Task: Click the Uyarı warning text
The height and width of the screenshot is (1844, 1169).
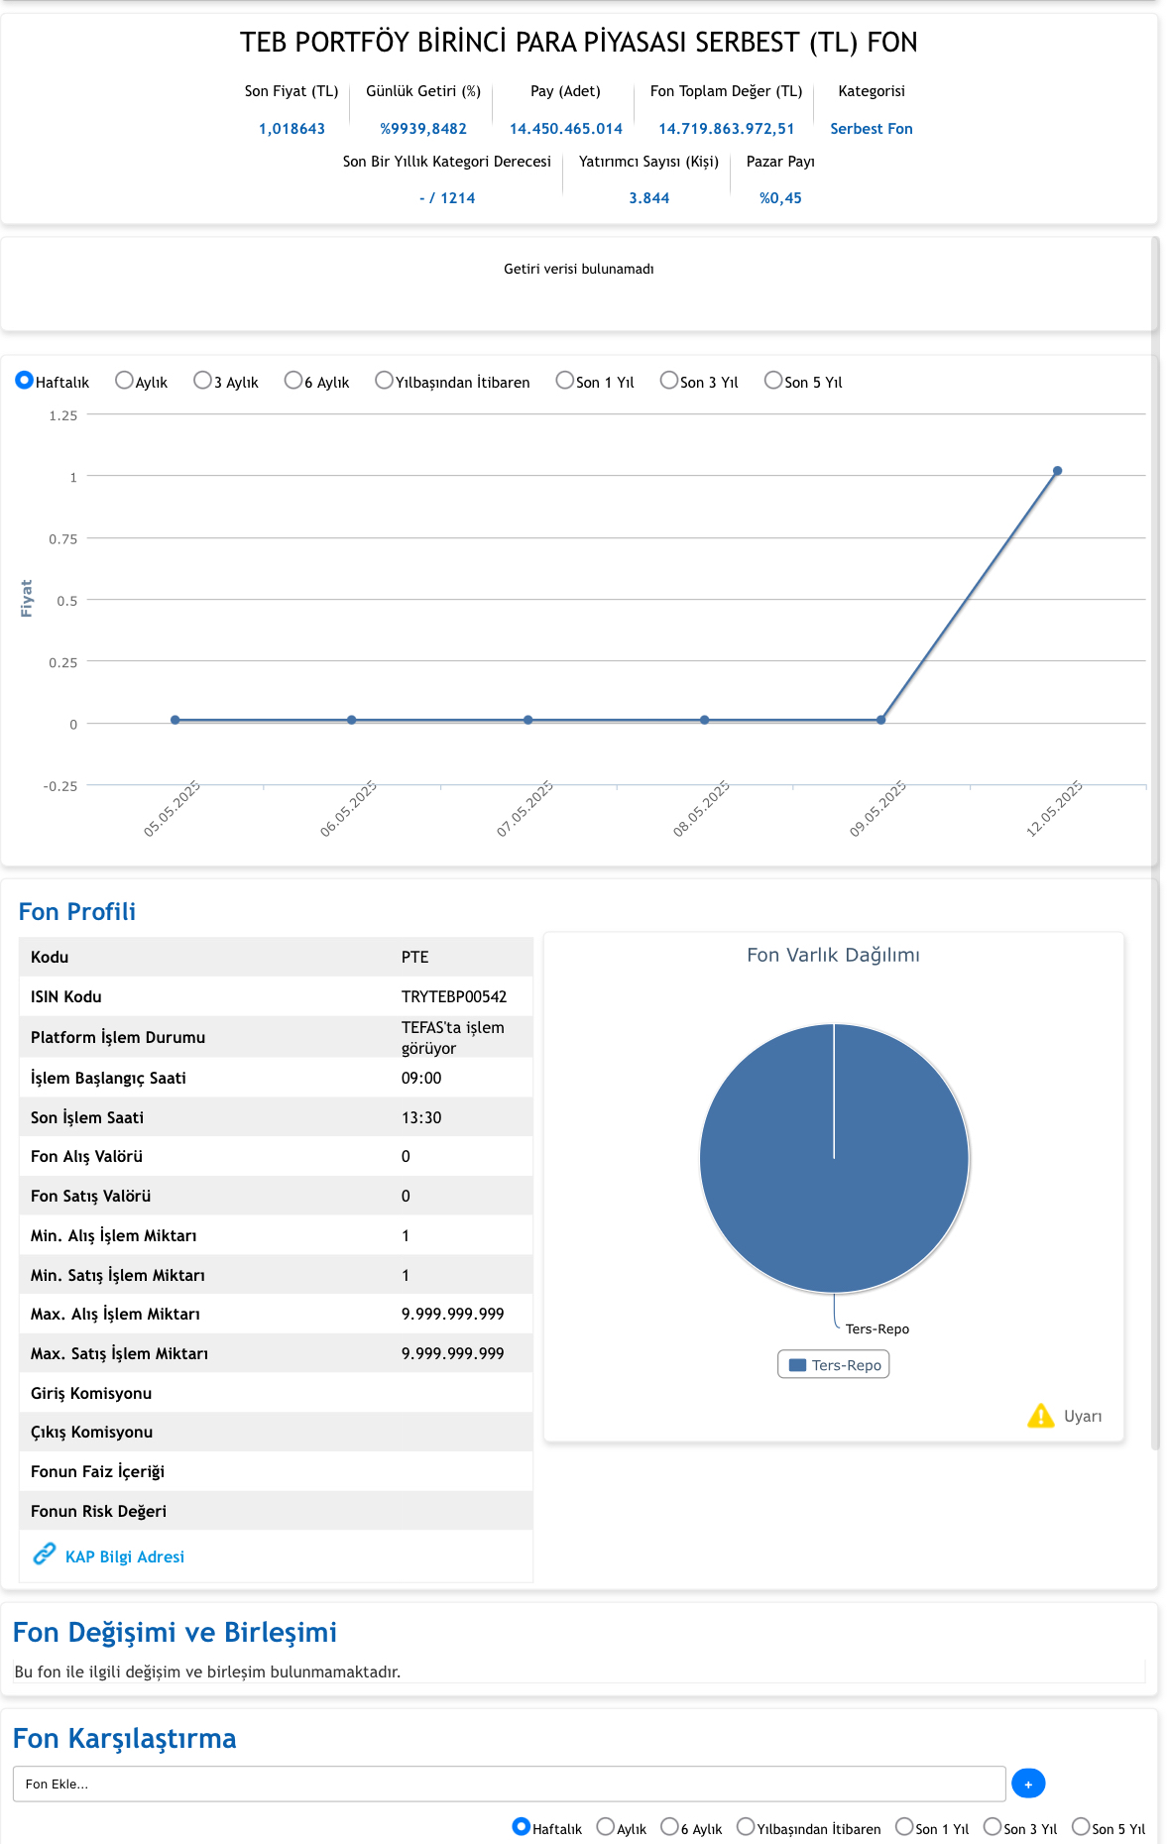Action: pos(1083,1416)
